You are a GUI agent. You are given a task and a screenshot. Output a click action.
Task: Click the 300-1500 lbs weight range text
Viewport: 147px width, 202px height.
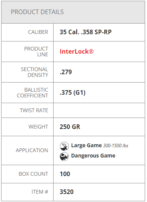[115, 146]
